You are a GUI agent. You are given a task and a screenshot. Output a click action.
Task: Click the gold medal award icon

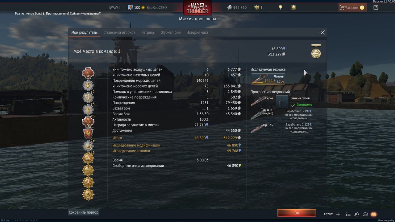[316, 51]
